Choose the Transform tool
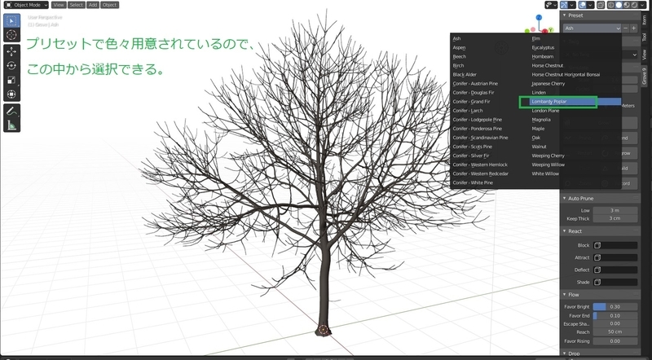Screen dimensions: 652x360 tap(11, 94)
